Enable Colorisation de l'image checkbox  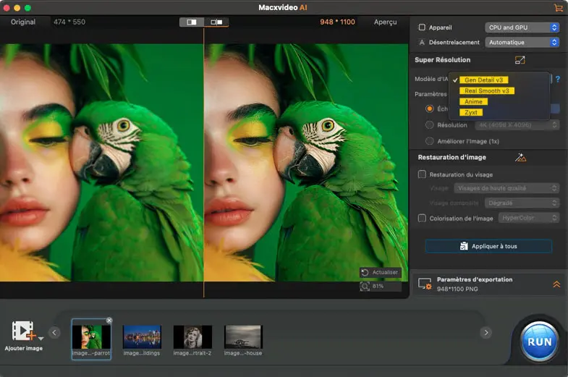[422, 218]
